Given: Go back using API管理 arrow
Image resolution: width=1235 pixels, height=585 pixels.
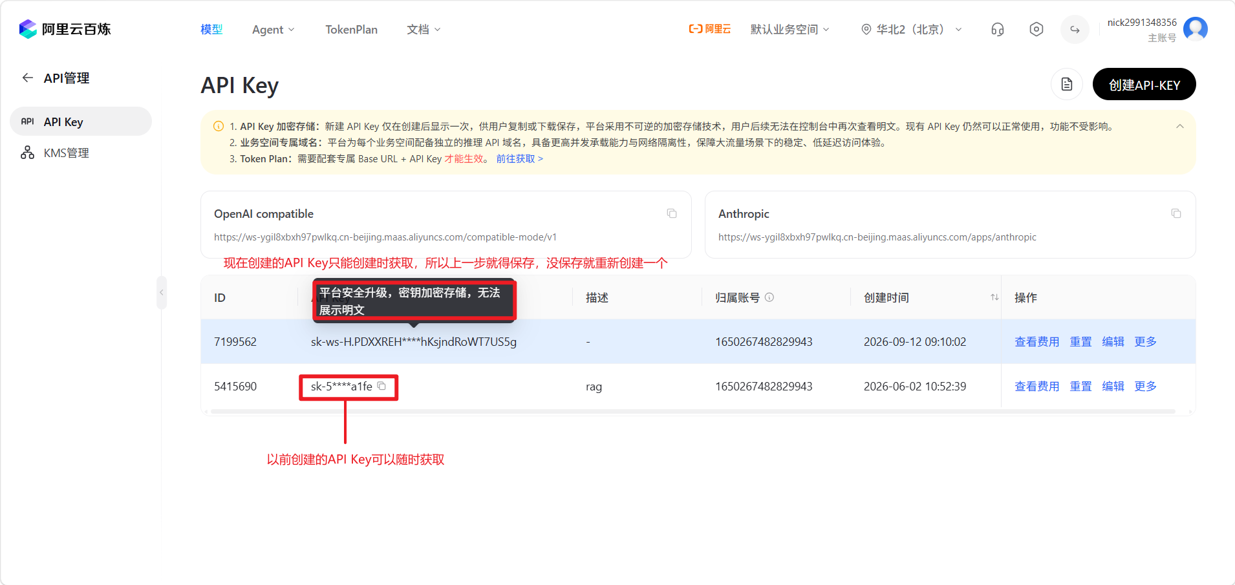Looking at the screenshot, I should tap(27, 78).
